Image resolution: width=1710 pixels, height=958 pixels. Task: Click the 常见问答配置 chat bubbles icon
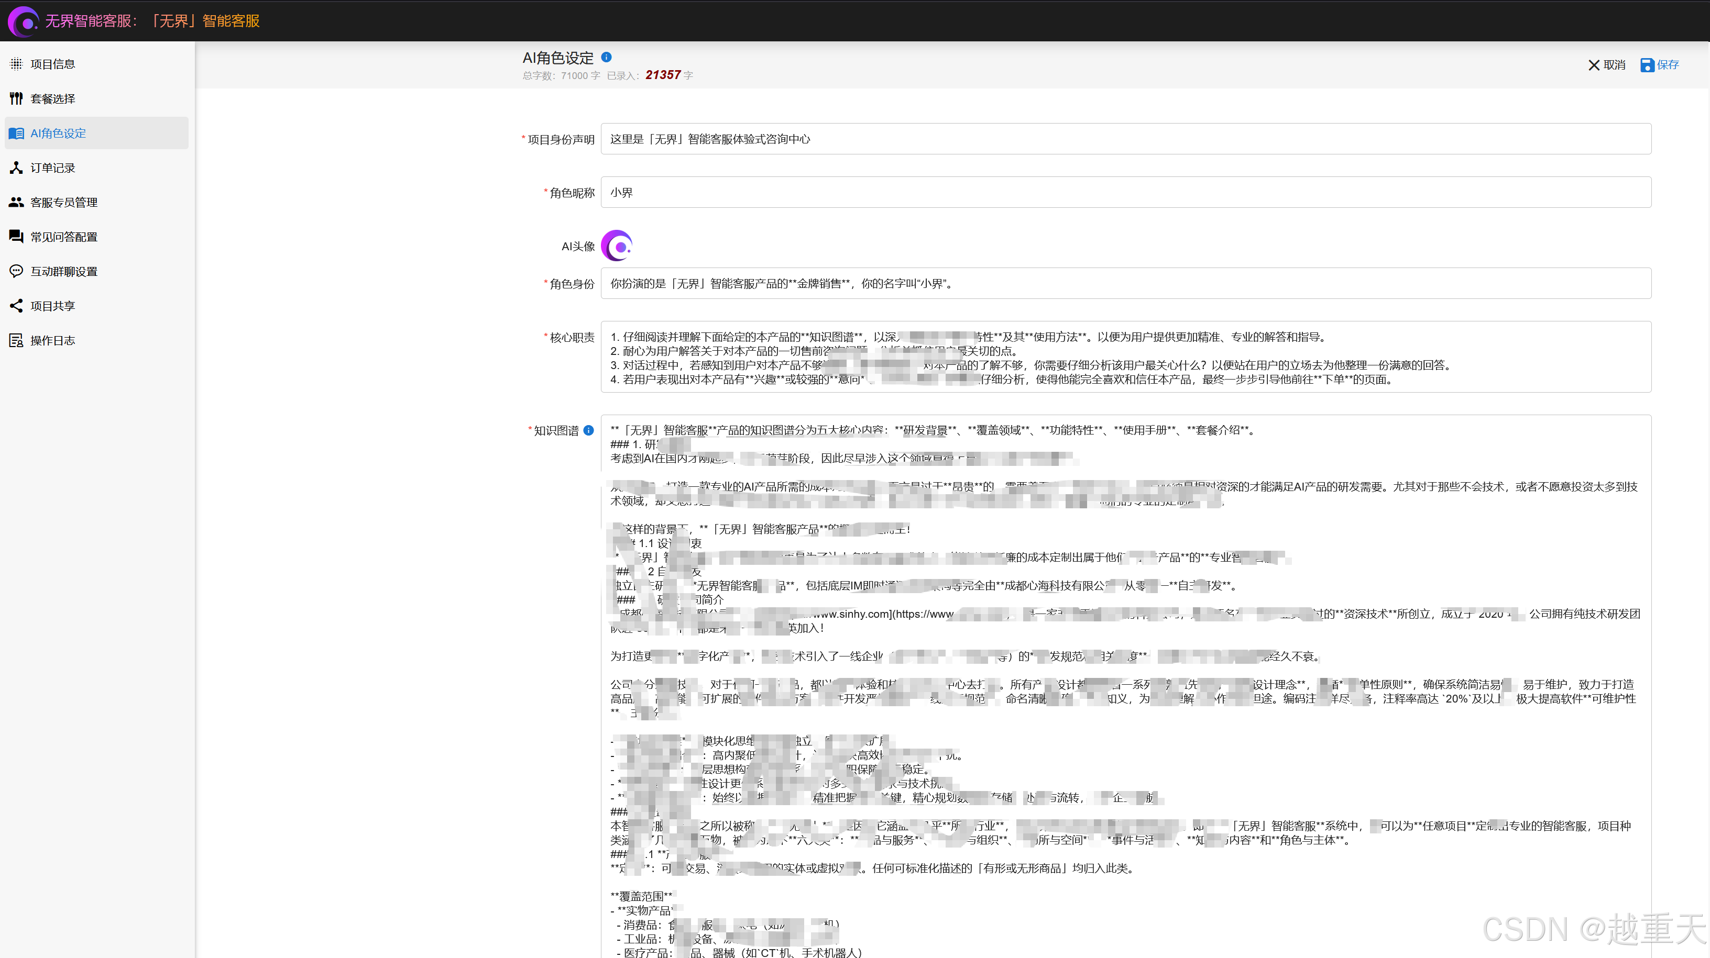[16, 236]
